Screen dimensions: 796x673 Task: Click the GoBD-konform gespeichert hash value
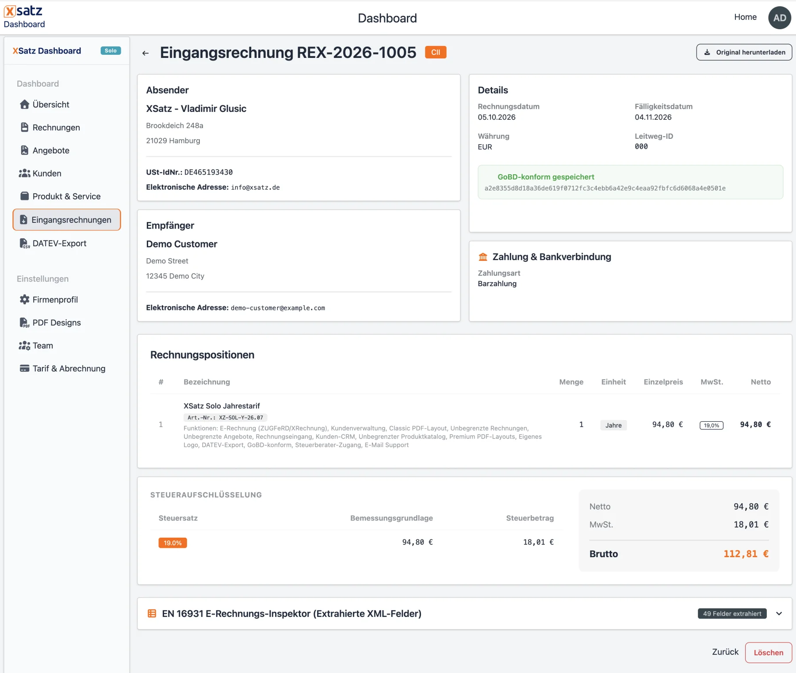tap(605, 188)
